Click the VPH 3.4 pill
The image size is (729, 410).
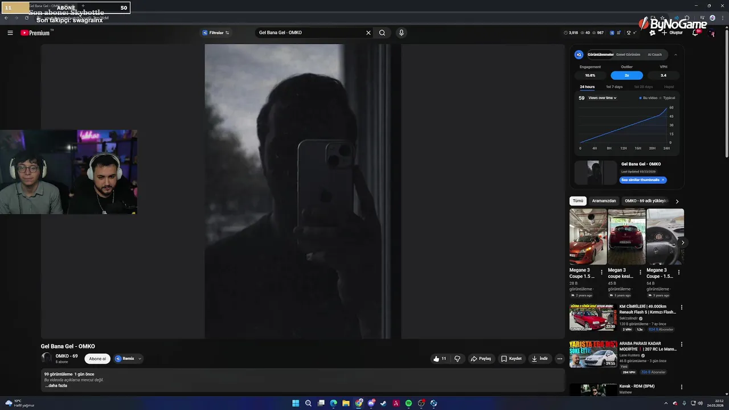(664, 75)
